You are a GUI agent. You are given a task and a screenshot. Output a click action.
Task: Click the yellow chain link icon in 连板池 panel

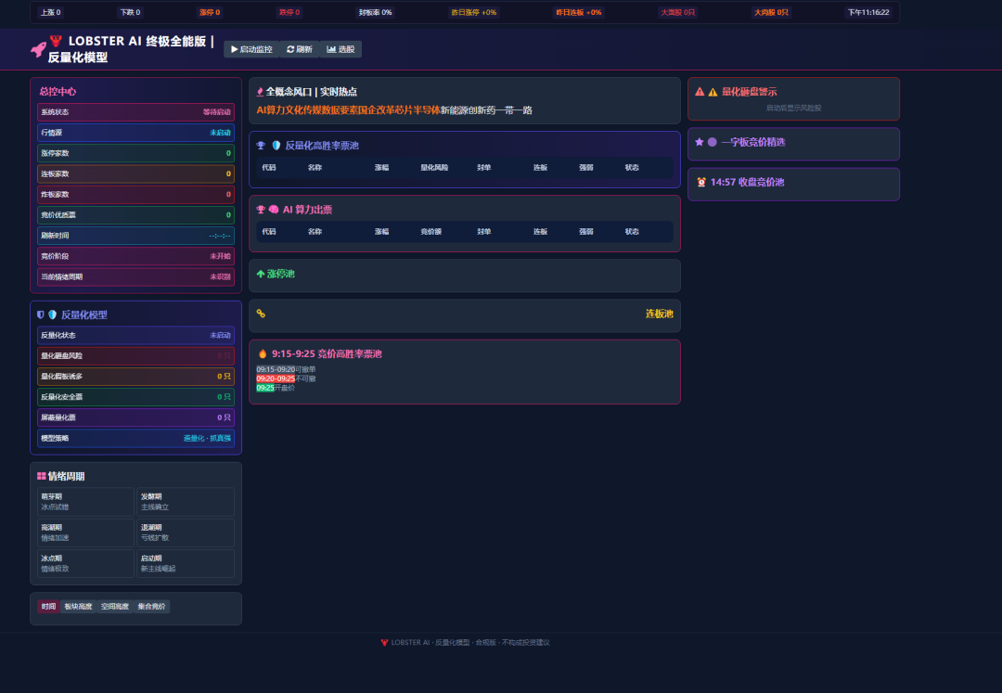(x=261, y=314)
